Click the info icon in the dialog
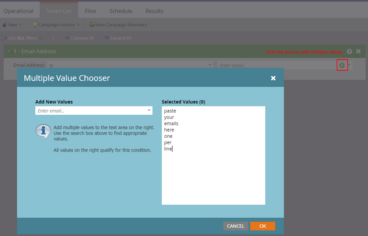The width and height of the screenshot is (368, 236). tap(43, 131)
